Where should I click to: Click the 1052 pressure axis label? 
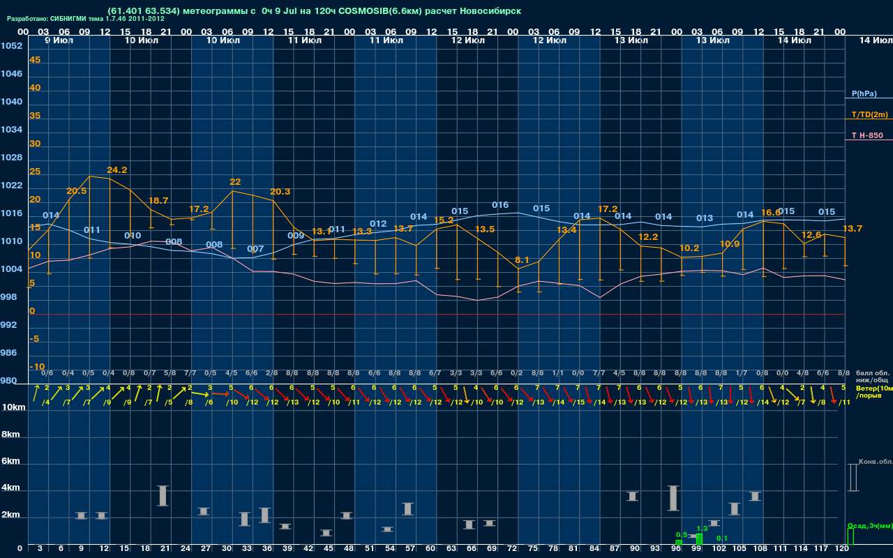(x=11, y=46)
